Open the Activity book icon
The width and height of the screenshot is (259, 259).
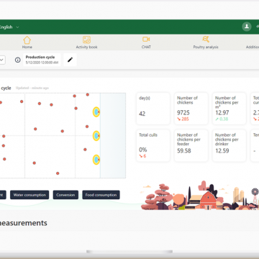tap(86, 40)
